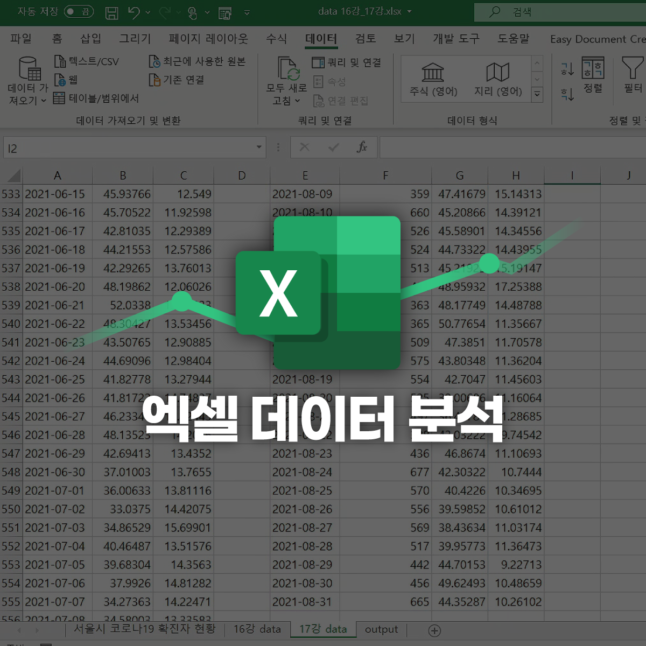
Task: Switch to the 16강 data sheet tab
Action: pos(257,629)
